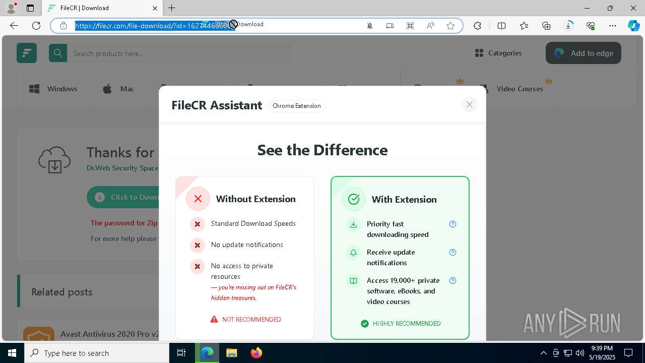This screenshot has height=363, width=645.
Task: Open File Explorer from taskbar
Action: (231, 353)
